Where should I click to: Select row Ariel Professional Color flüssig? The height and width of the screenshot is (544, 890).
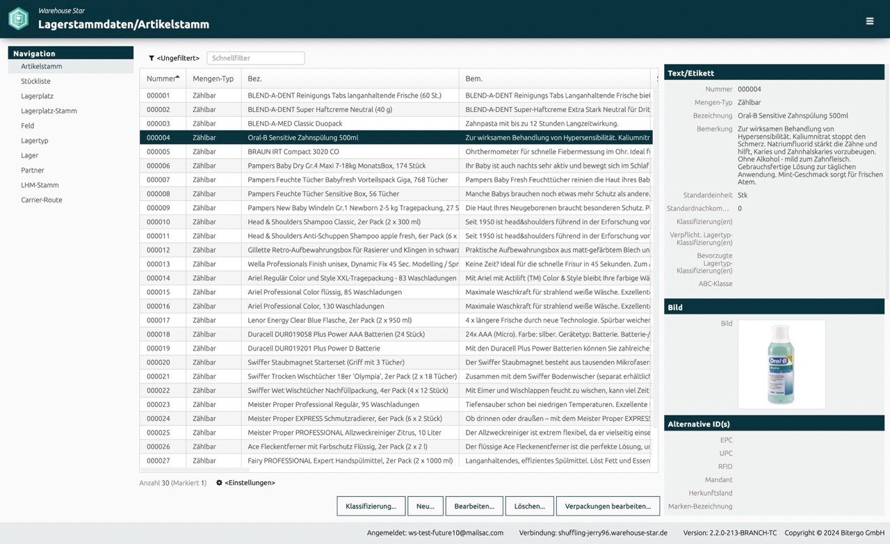pyautogui.click(x=396, y=292)
